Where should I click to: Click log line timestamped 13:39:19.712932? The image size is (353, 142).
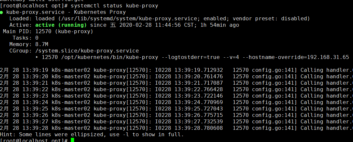pos(177,70)
